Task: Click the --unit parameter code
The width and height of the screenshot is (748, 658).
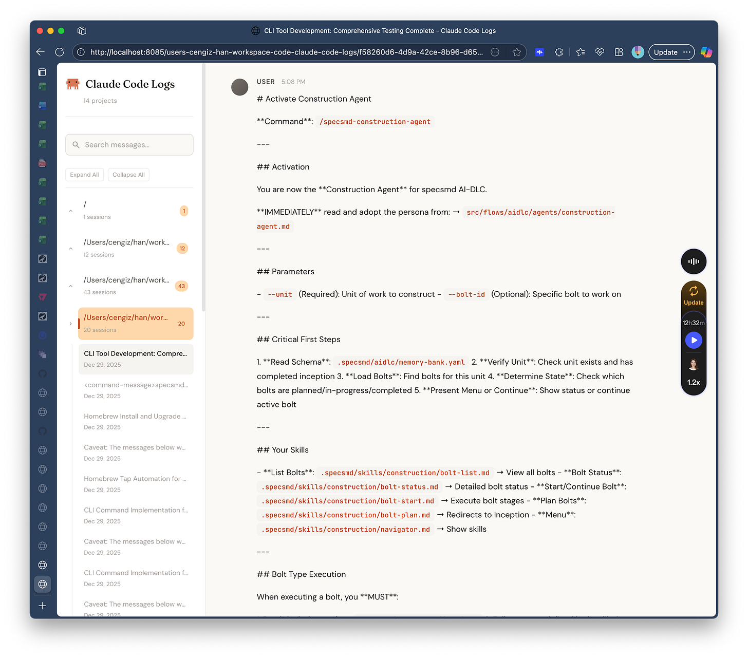Action: tap(280, 294)
